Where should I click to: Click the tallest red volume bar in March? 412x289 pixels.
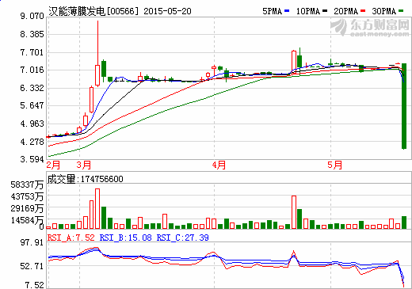coord(97,208)
